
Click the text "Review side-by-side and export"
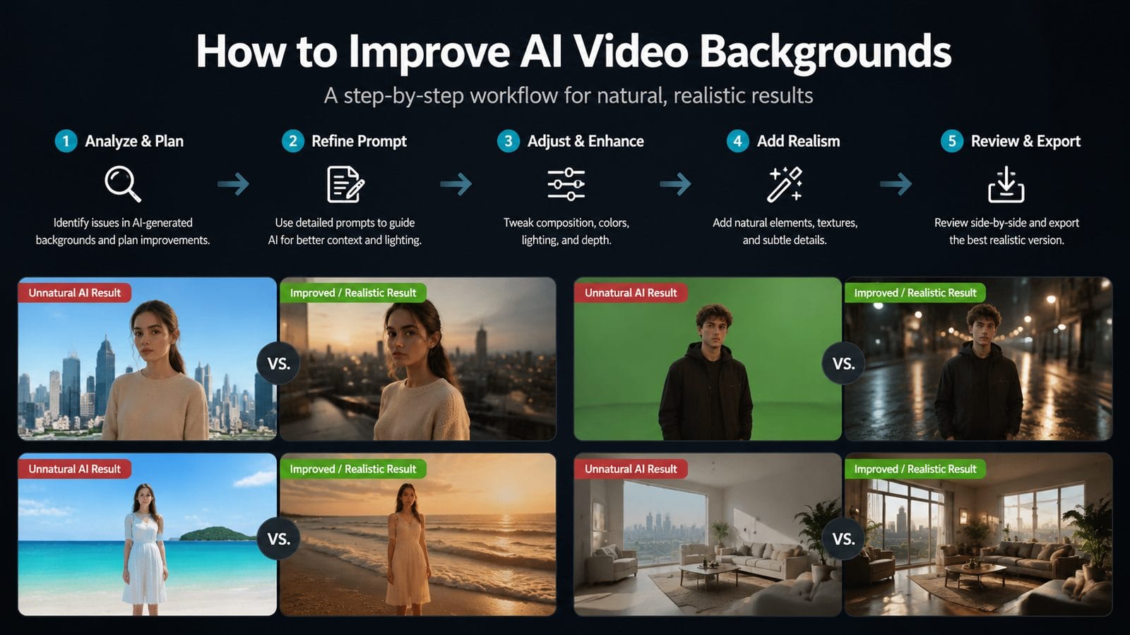click(x=1006, y=222)
